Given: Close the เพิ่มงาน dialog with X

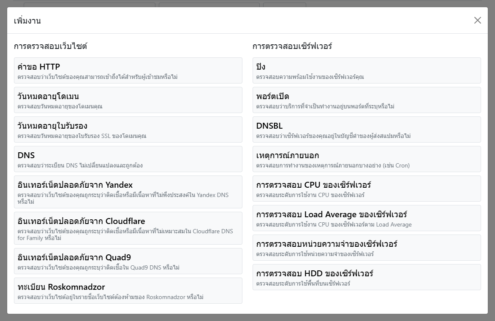Looking at the screenshot, I should (x=477, y=20).
